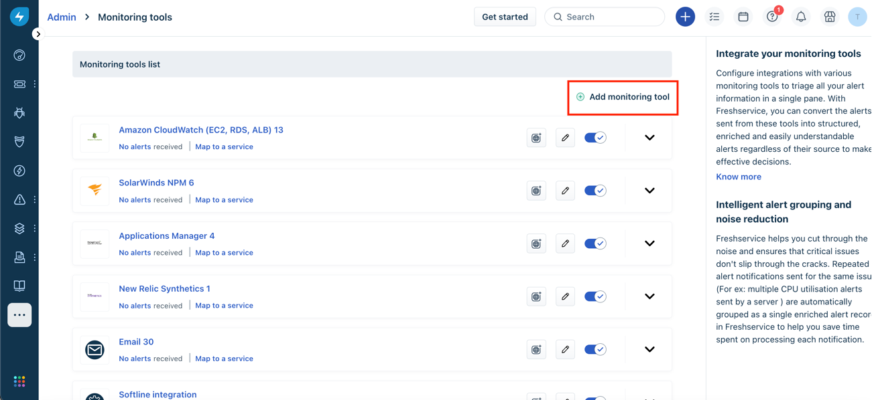Expand the New Relic Synthetics 1 row chevron

(x=649, y=296)
